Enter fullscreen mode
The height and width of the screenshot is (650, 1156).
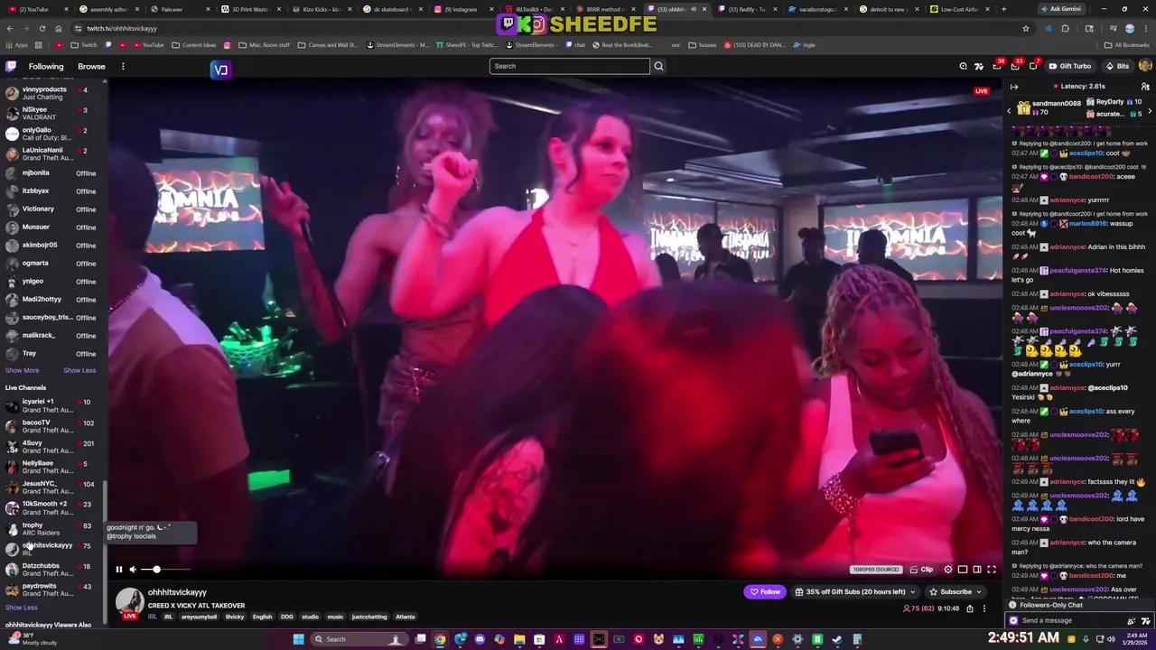click(x=992, y=570)
